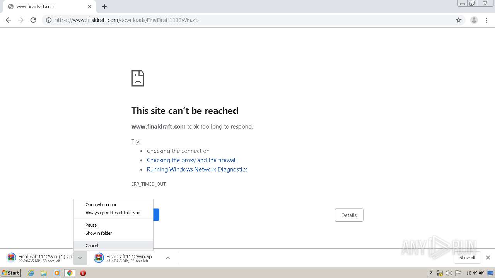Show hidden system tray icons arrow
The height and width of the screenshot is (278, 495).
coord(432,273)
